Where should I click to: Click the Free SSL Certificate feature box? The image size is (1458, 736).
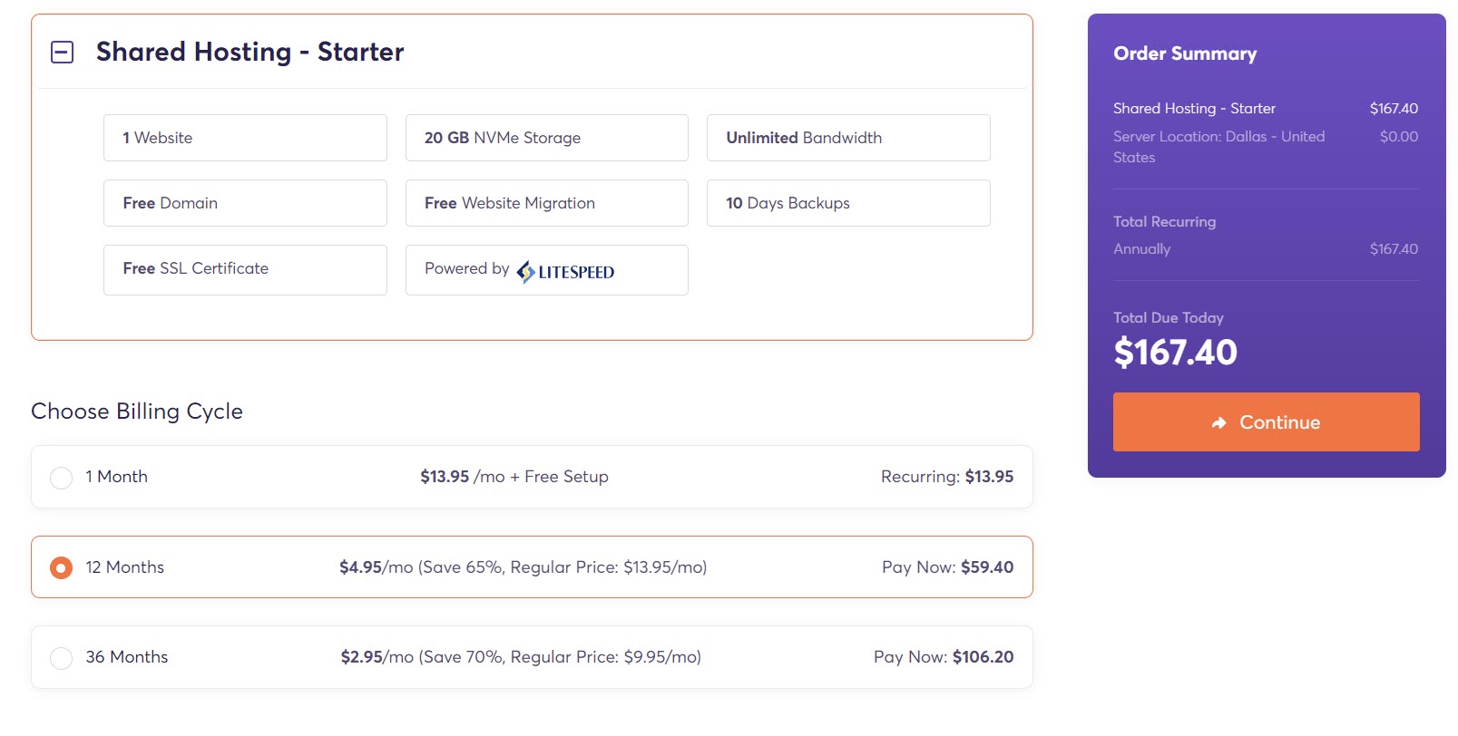point(245,269)
